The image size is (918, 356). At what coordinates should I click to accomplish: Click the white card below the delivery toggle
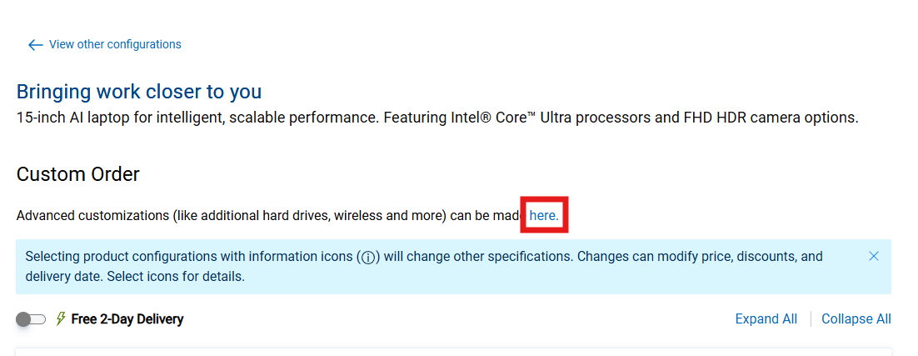coord(453,352)
